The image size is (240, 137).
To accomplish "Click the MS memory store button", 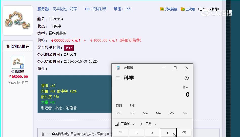I will pos(172,113).
